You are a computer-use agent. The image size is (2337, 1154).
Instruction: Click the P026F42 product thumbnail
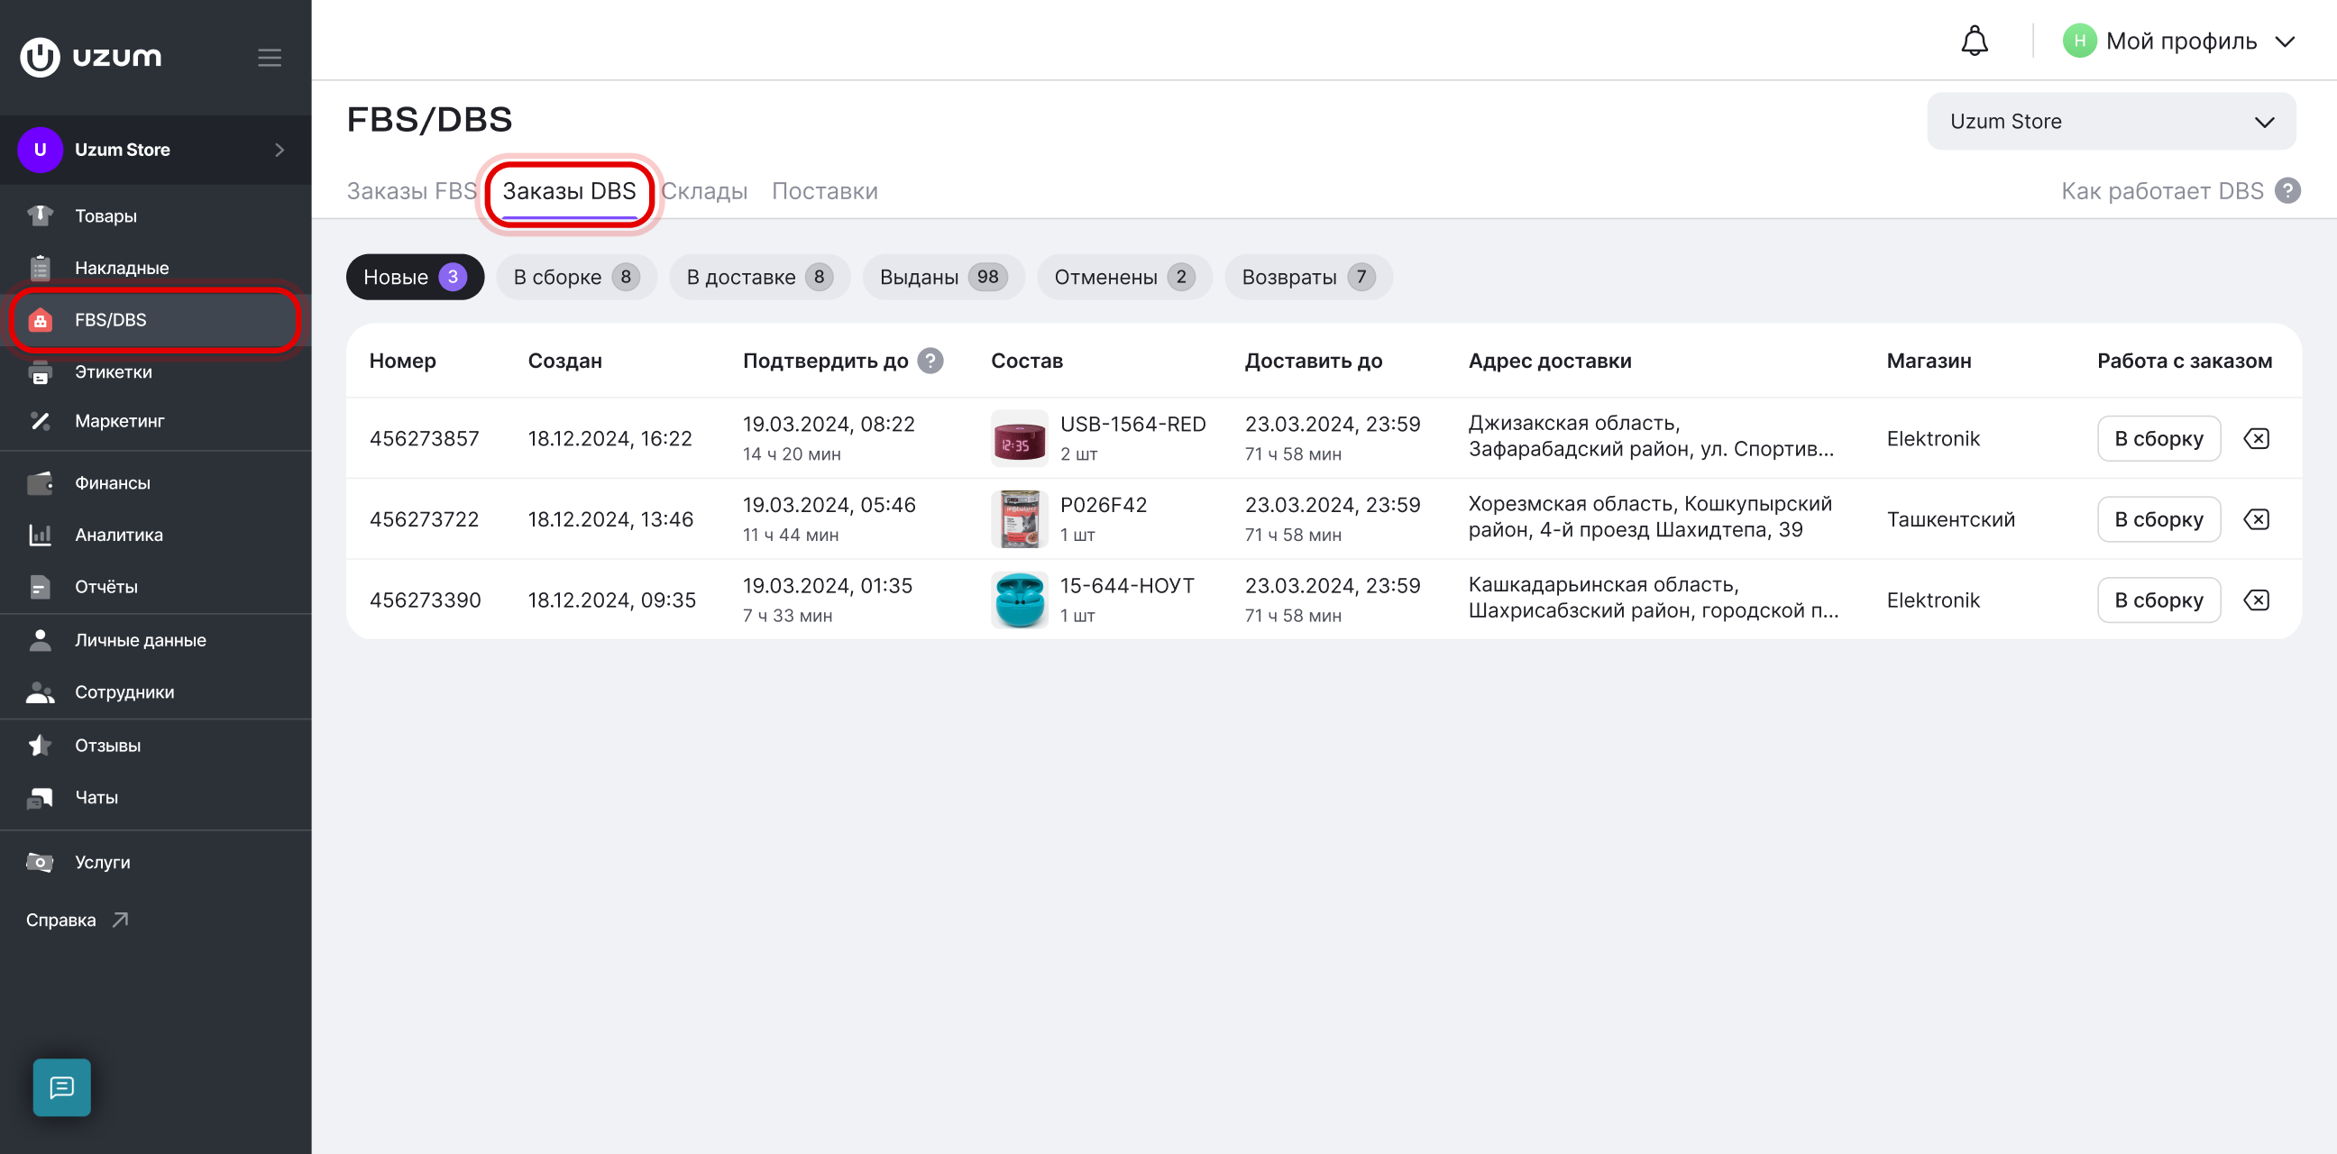point(1019,520)
